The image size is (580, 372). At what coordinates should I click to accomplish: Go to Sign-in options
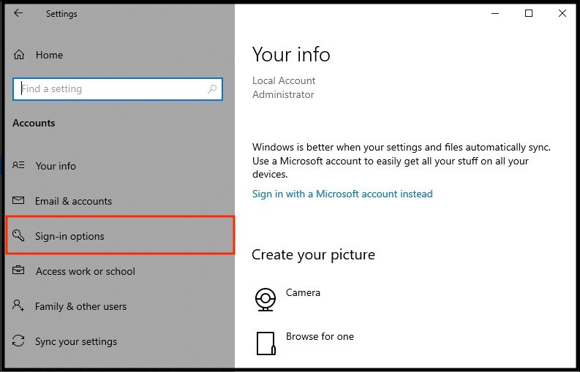[x=121, y=235]
